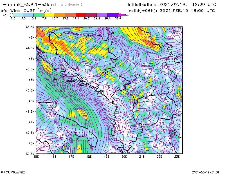Click the light blue 3.3–5.4 legend swatch
The image size is (225, 174).
pos(28,15)
